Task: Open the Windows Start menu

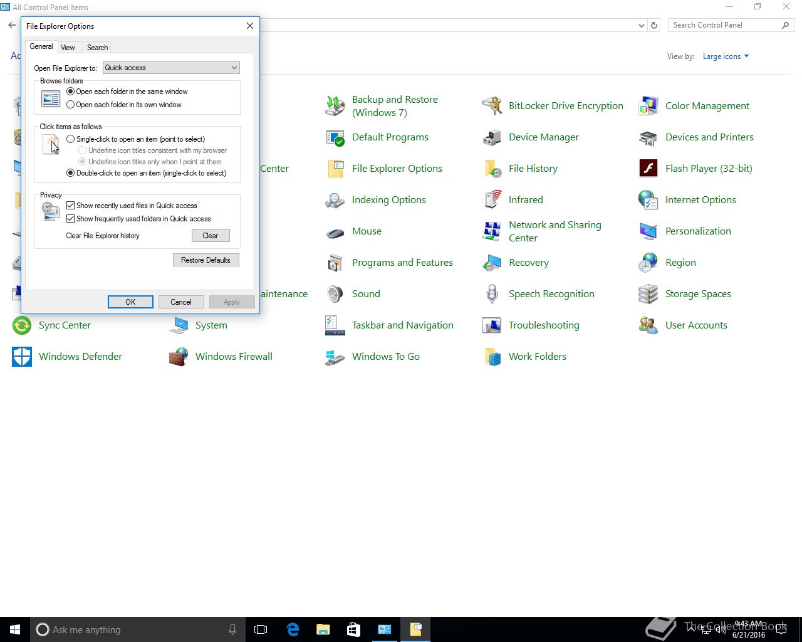Action: 15,629
